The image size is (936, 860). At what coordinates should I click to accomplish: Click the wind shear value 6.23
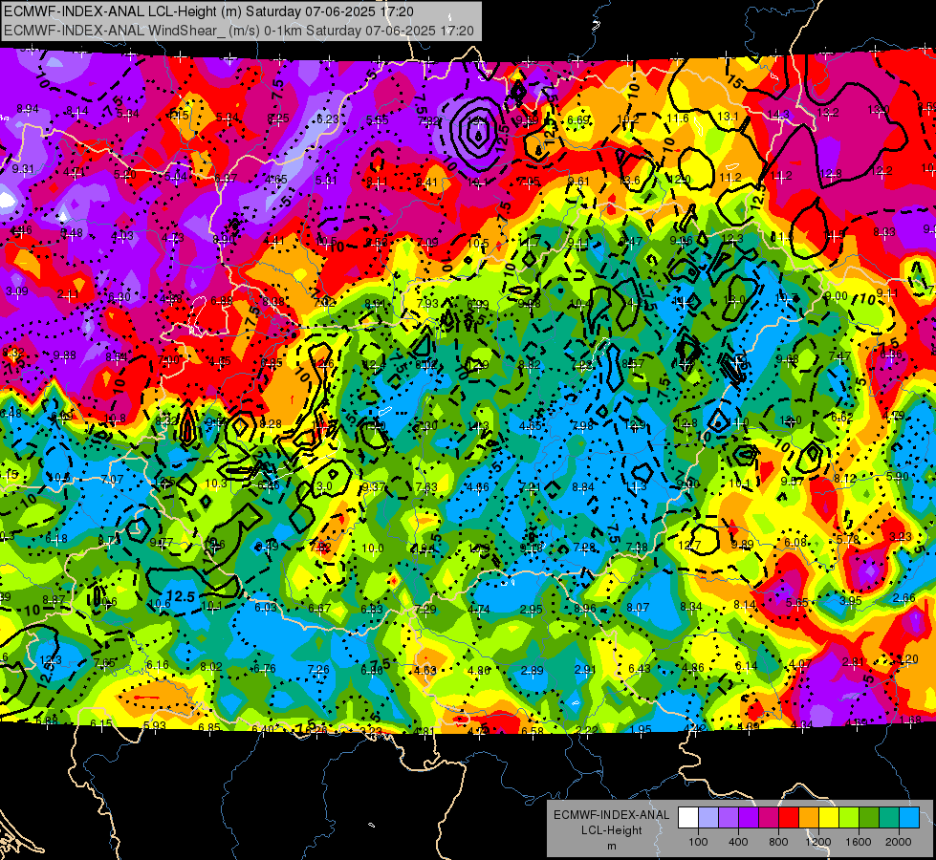327,118
